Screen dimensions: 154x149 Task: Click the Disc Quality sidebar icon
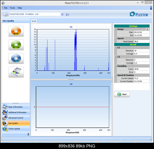point(5,123)
